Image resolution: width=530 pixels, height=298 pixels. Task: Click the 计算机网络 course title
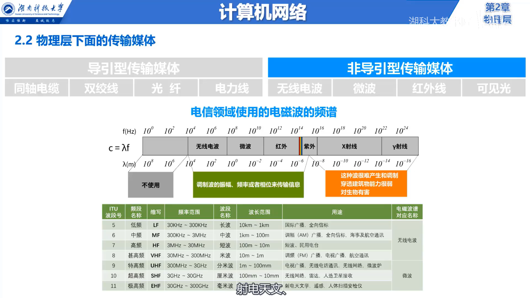point(263,12)
